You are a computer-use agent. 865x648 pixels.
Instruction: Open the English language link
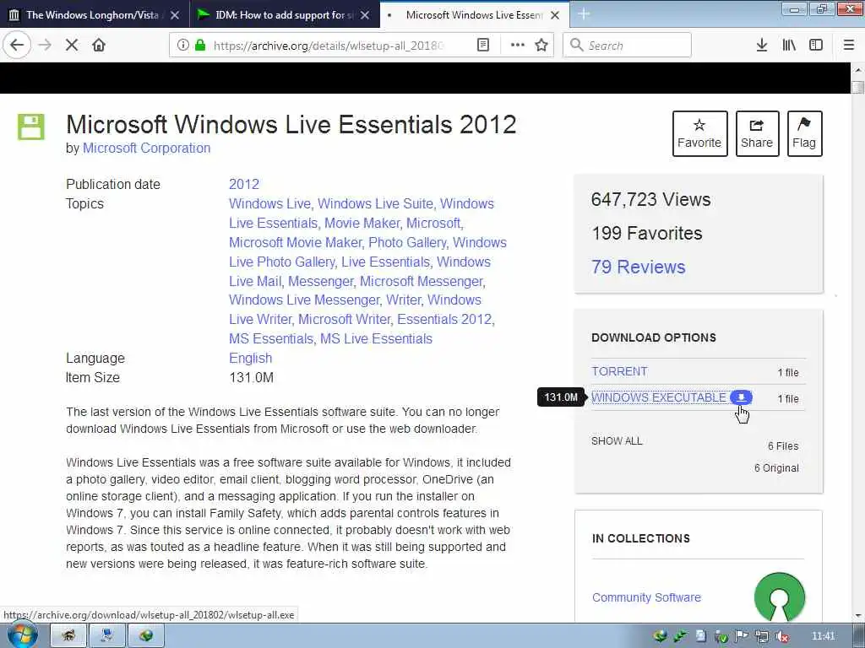click(x=250, y=358)
